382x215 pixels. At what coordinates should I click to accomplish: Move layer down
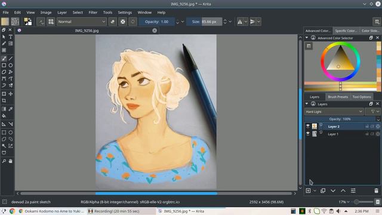pos(333,191)
